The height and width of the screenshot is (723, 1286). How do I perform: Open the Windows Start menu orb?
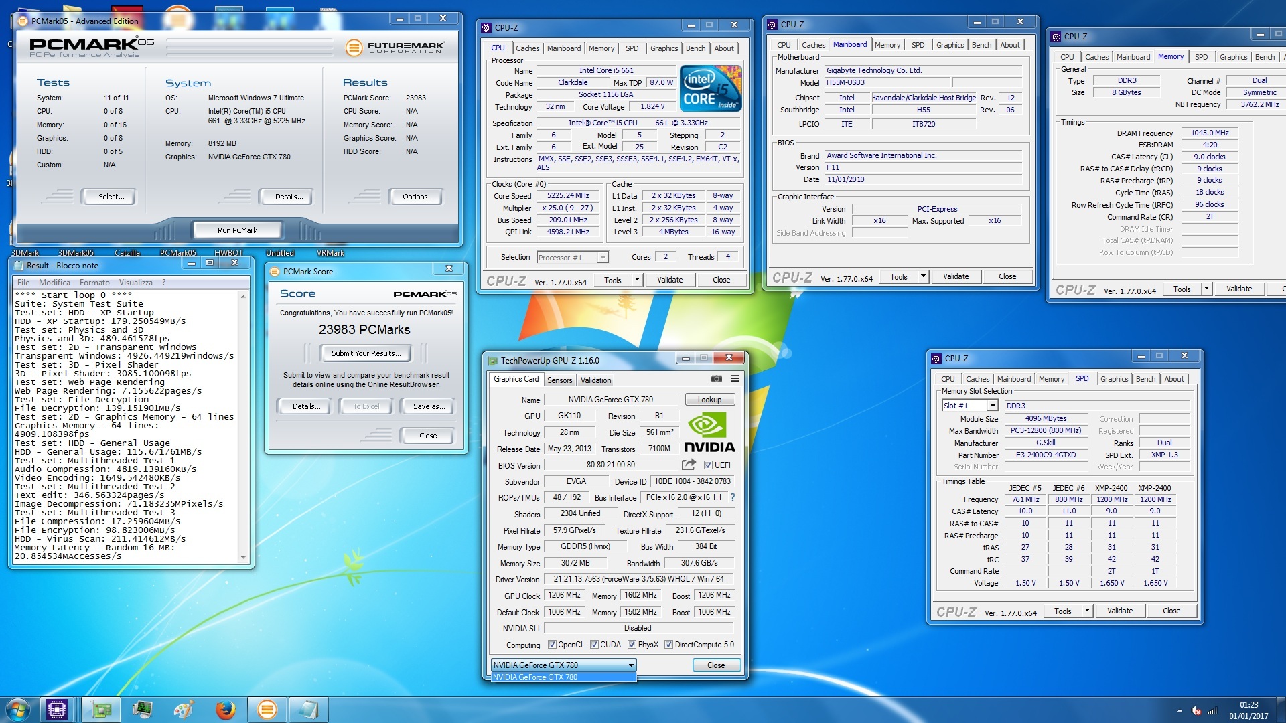18,709
